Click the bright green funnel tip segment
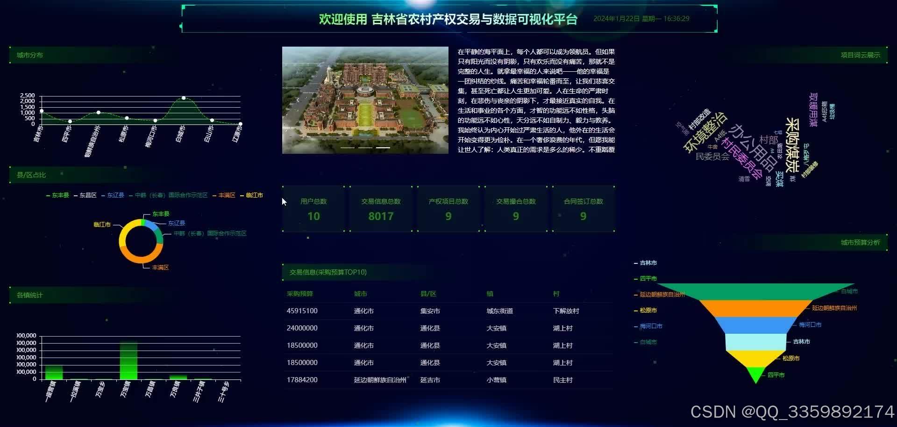This screenshot has height=427, width=897. (755, 374)
